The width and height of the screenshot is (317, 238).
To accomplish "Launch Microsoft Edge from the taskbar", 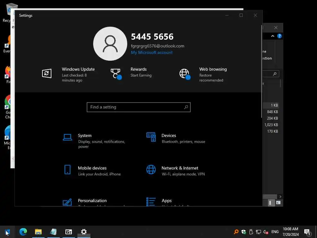I will 23,232.
